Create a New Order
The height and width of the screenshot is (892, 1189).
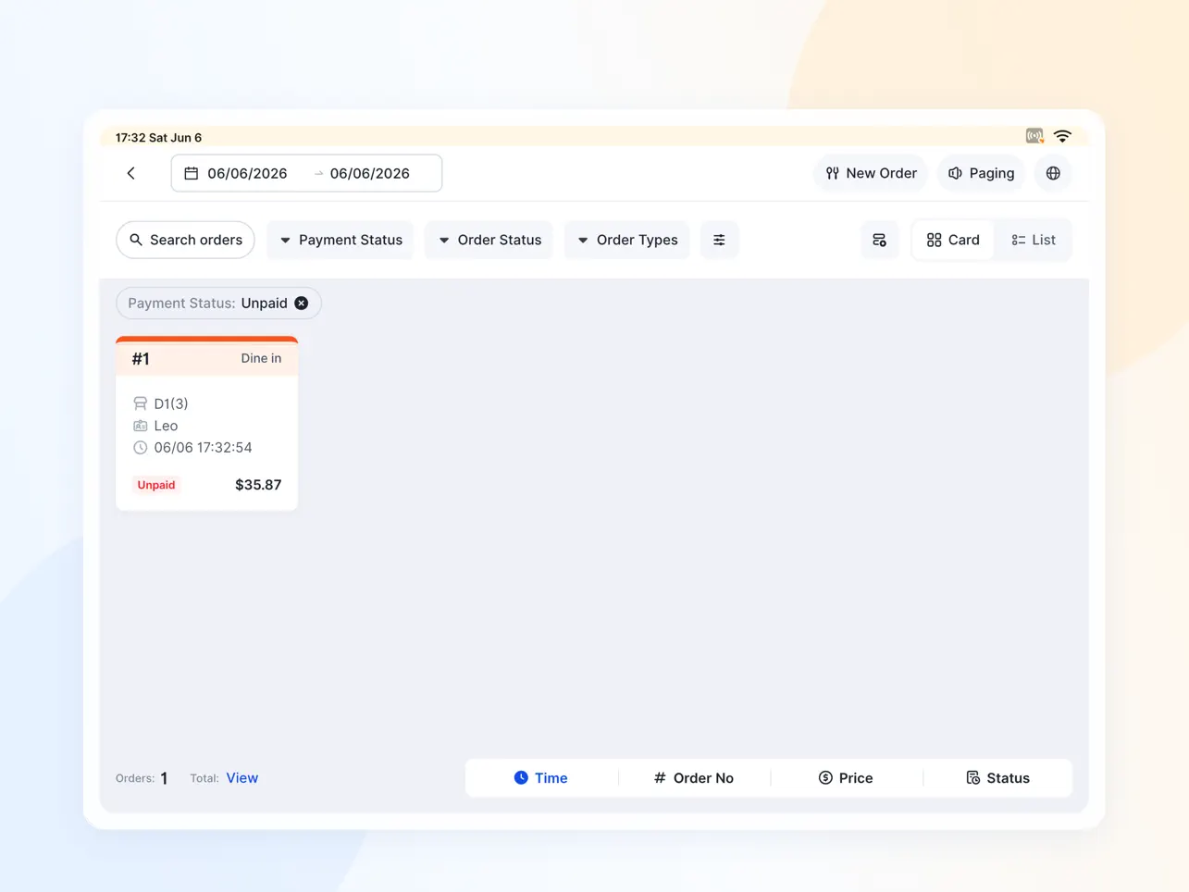click(x=871, y=173)
